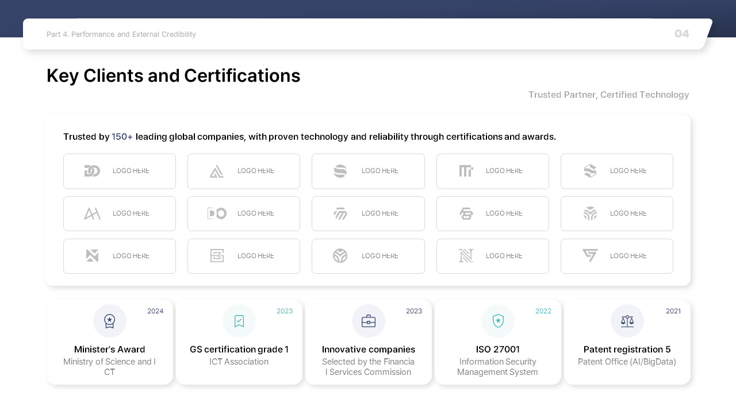736x414 pixels.
Task: Click the first logo placeholder box in top row
Action: click(x=120, y=171)
